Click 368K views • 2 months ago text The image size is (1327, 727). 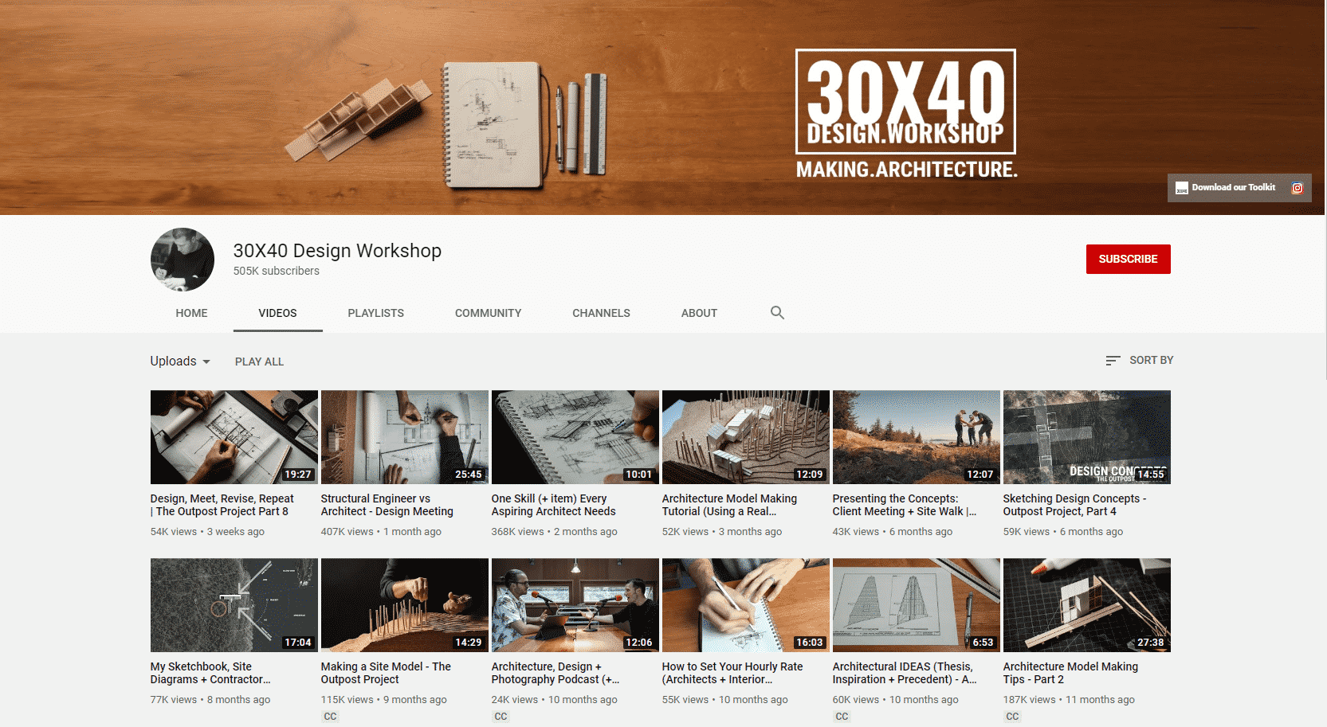555,532
